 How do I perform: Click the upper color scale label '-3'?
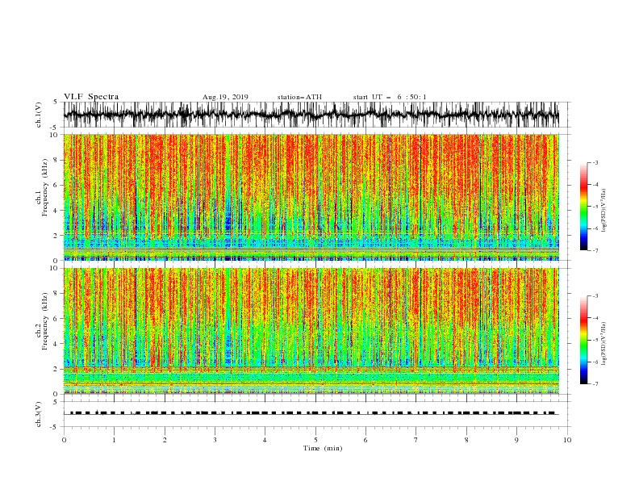pyautogui.click(x=595, y=162)
